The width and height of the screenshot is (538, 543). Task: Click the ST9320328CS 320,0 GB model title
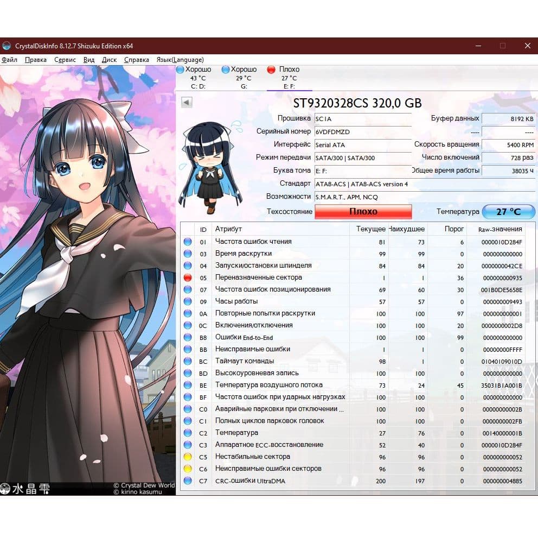357,103
